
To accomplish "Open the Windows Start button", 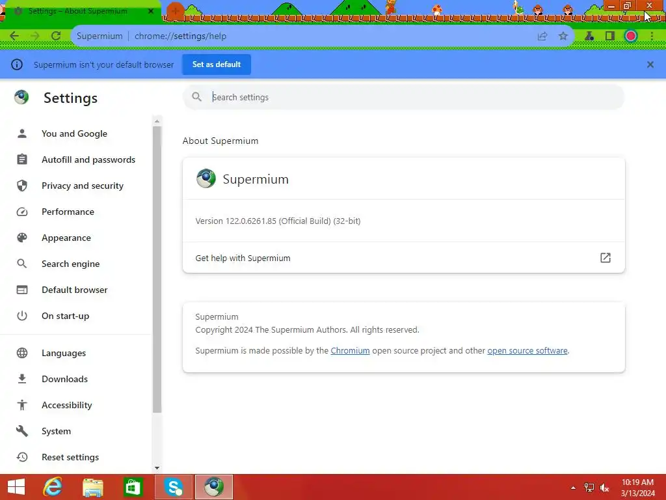I will 16,487.
